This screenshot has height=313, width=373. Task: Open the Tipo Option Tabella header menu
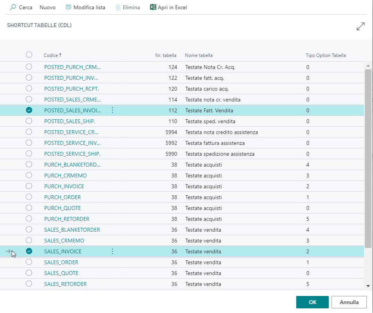pyautogui.click(x=326, y=55)
